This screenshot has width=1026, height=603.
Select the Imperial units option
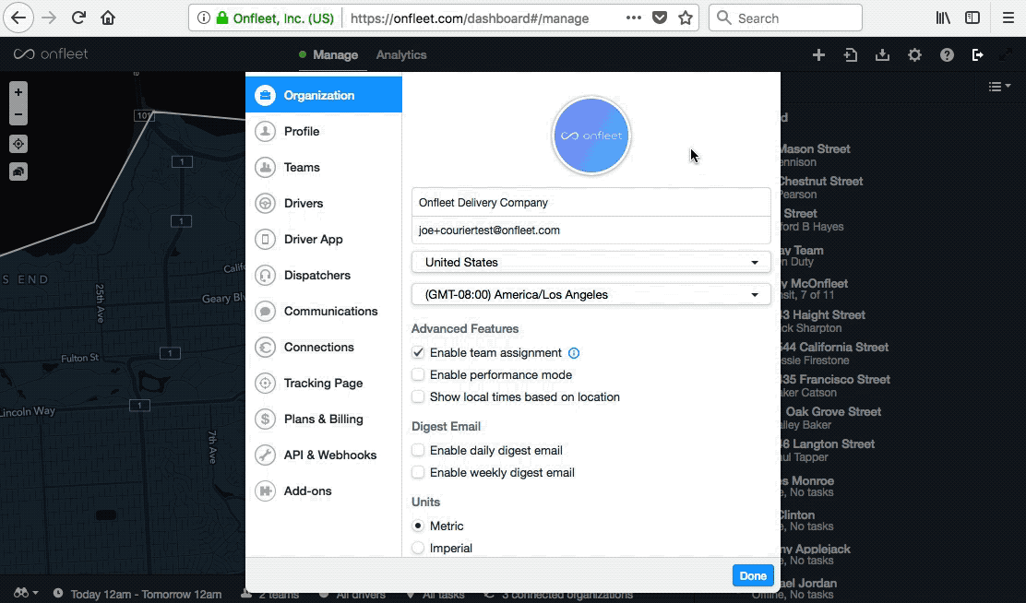coord(418,548)
